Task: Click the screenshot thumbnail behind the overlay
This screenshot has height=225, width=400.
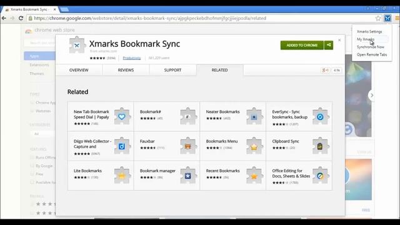Action: tap(358, 96)
